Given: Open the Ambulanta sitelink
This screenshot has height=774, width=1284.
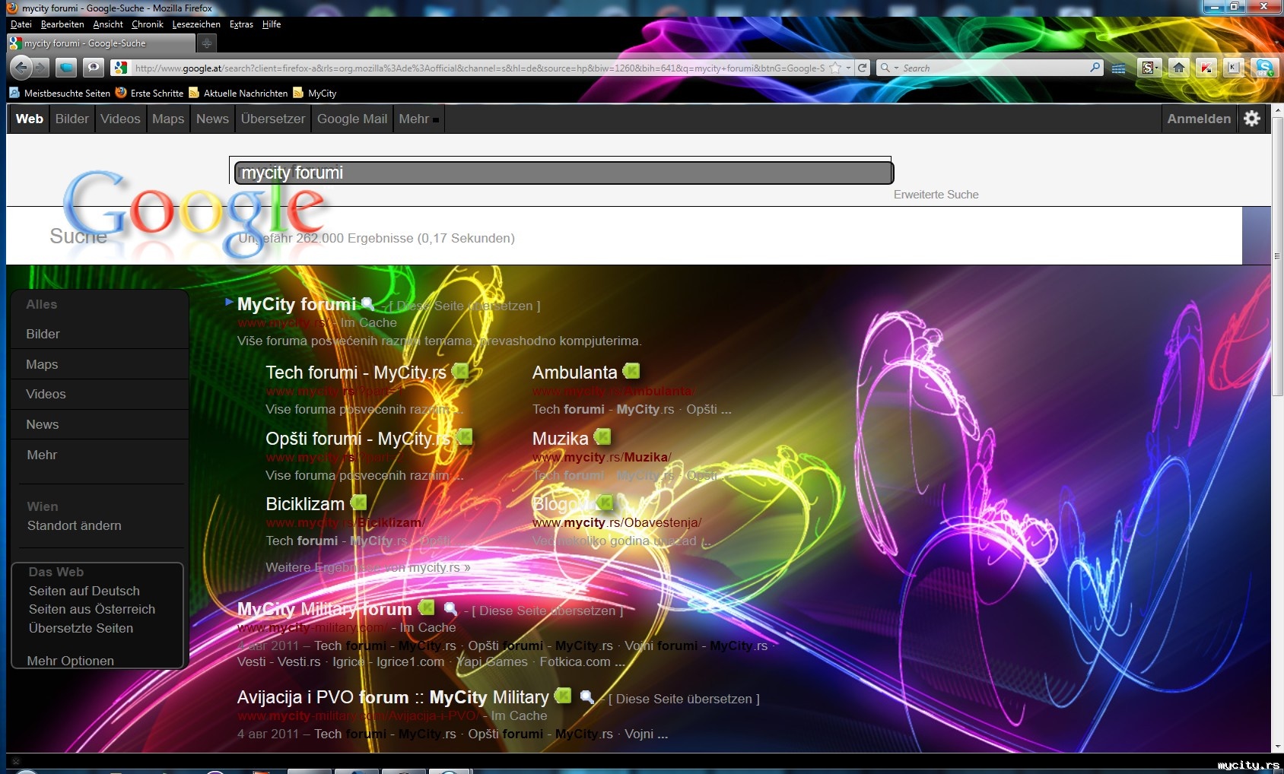Looking at the screenshot, I should point(574,373).
